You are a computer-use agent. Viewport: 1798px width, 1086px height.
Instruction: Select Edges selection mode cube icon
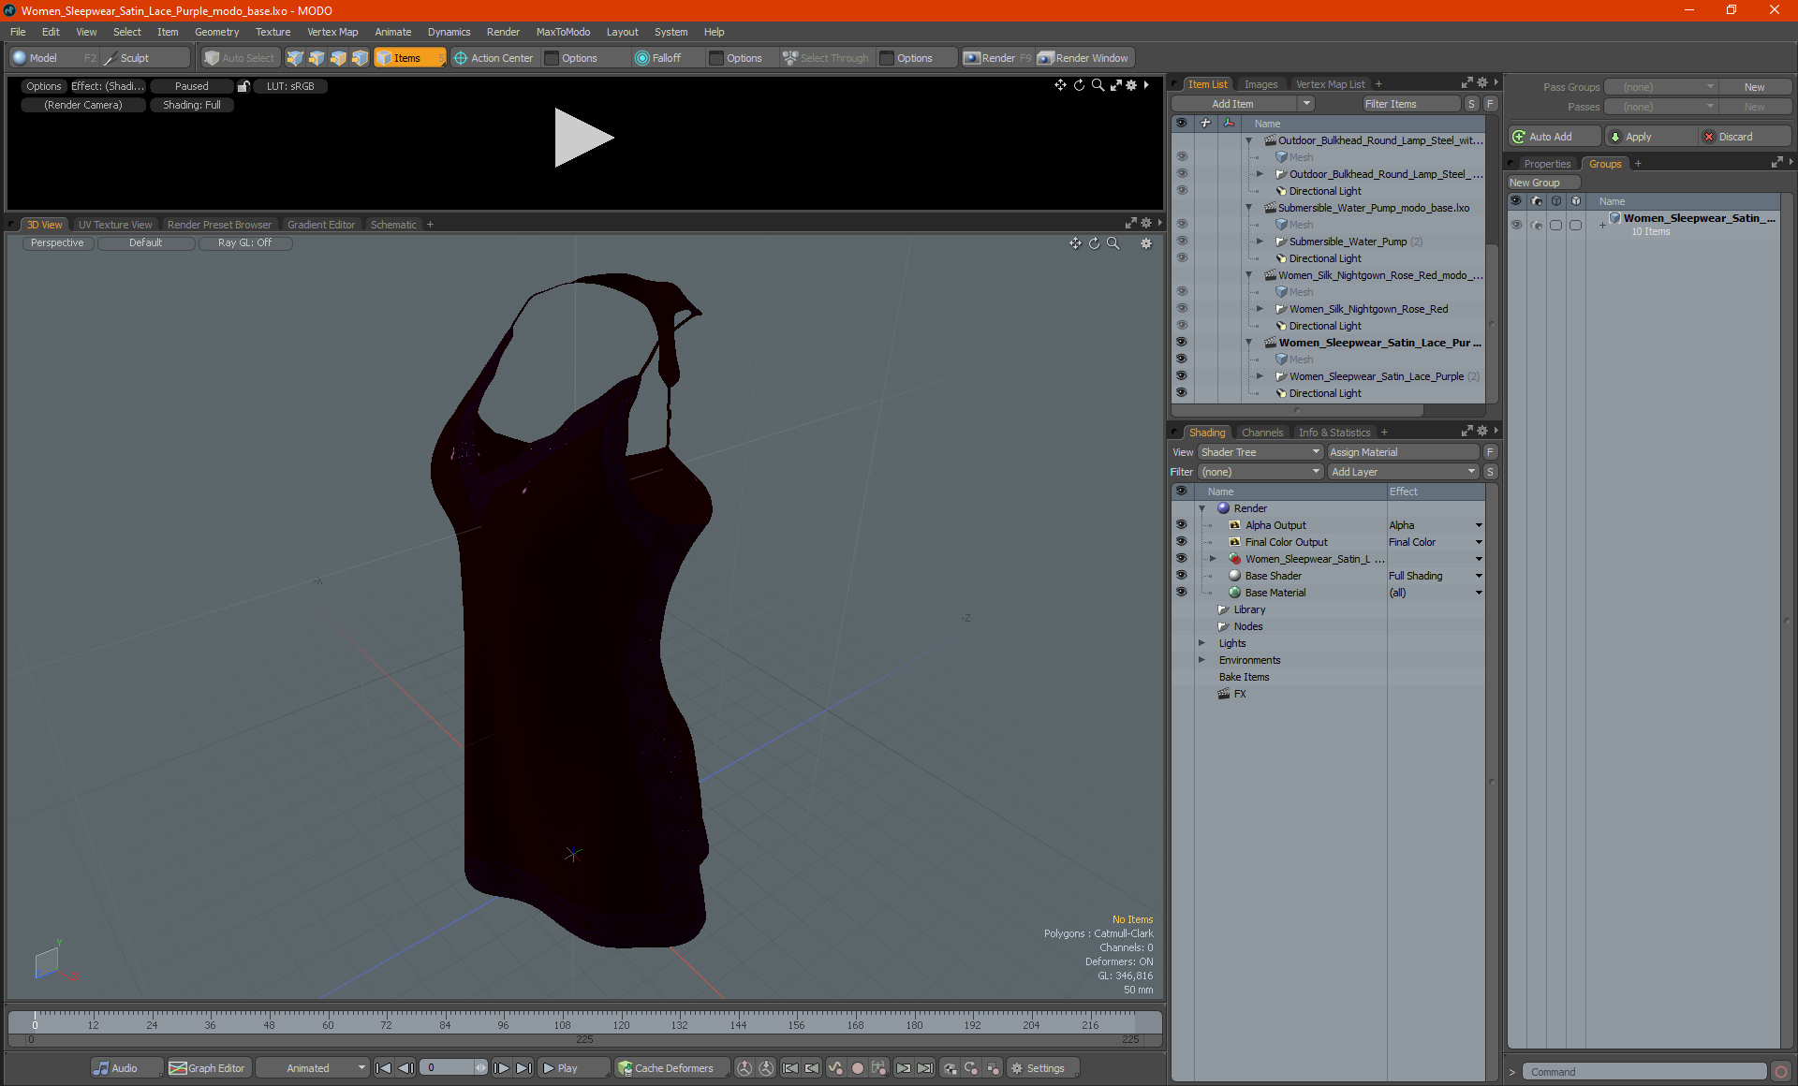(x=317, y=58)
